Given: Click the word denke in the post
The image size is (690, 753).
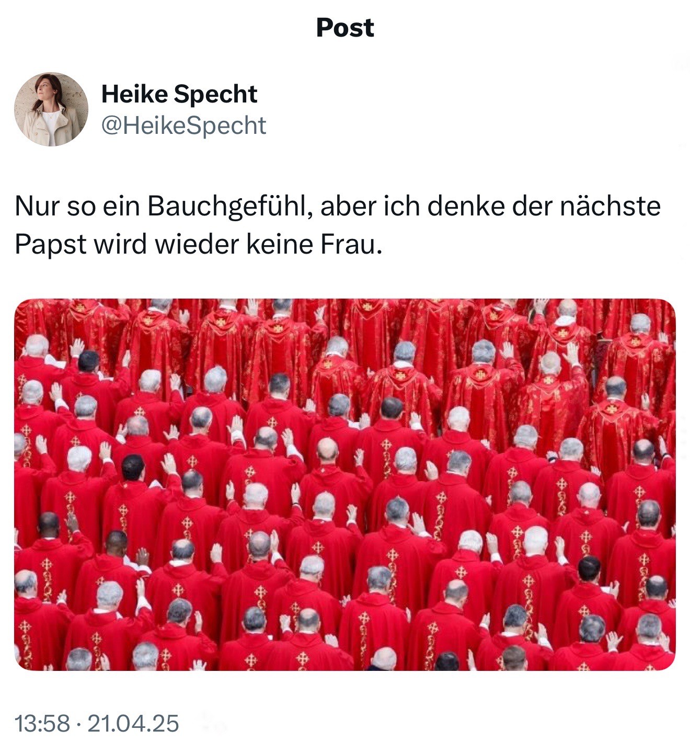Looking at the screenshot, I should [x=466, y=206].
